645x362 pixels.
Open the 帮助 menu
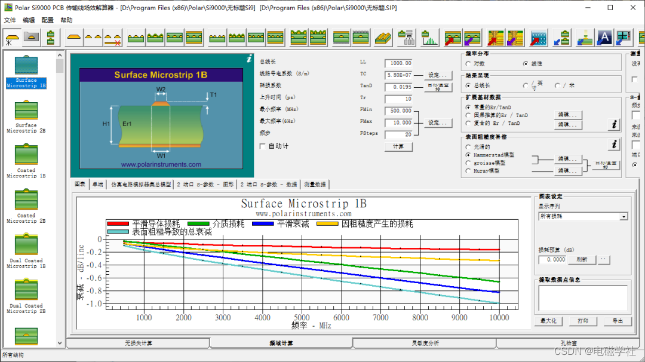[66, 20]
